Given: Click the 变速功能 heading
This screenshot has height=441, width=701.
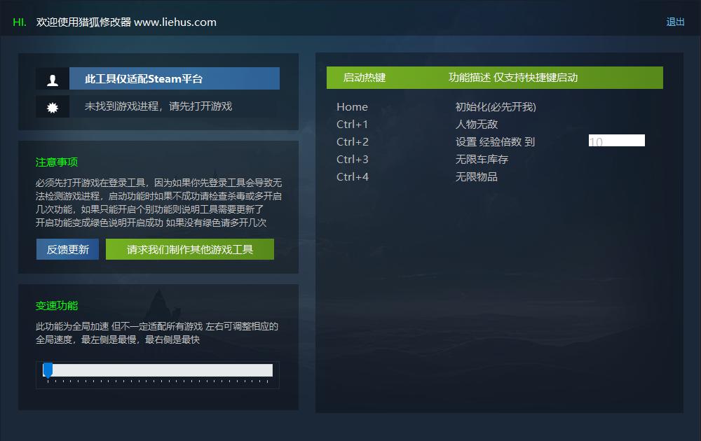Looking at the screenshot, I should pos(57,306).
